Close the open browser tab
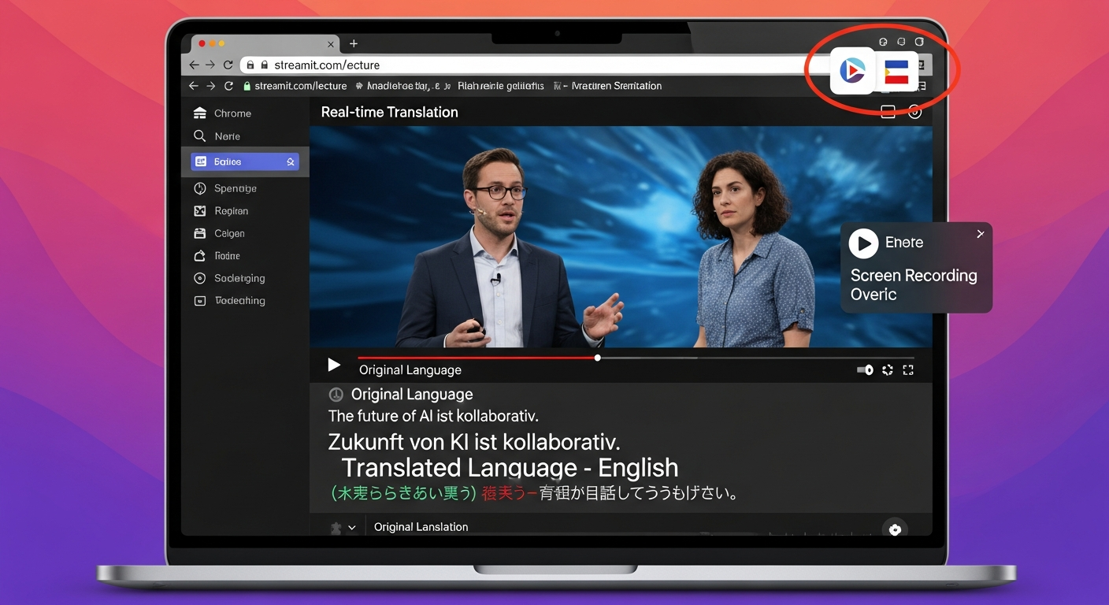The height and width of the screenshot is (605, 1109). (x=332, y=44)
